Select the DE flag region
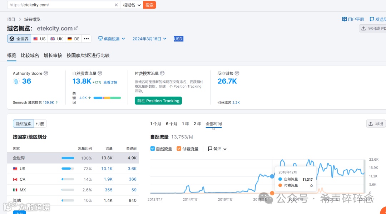The height and width of the screenshot is (214, 386). pos(73,39)
